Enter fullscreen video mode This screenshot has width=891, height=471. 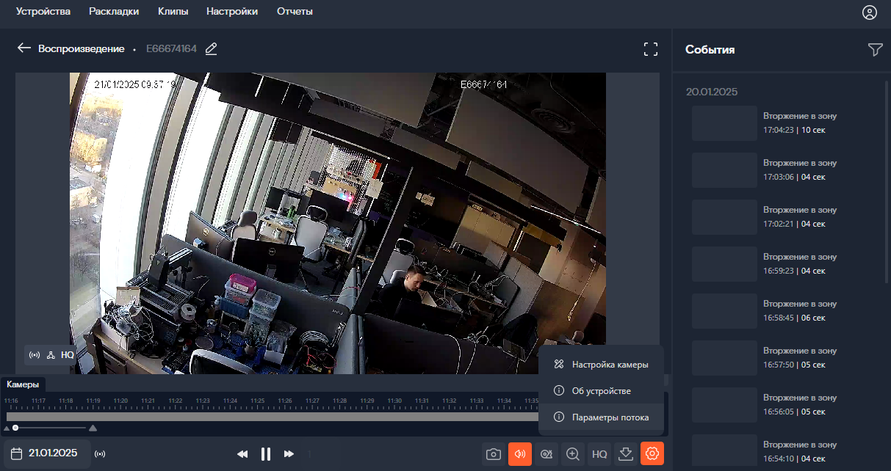click(x=650, y=49)
